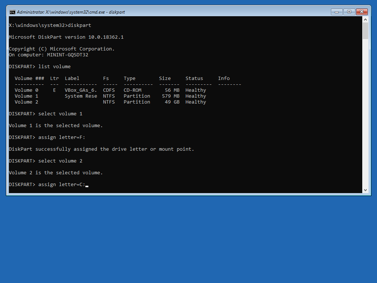This screenshot has height=283, width=377.
Task: Maximize the Administrator cmd.exe window
Action: pyautogui.click(x=349, y=12)
